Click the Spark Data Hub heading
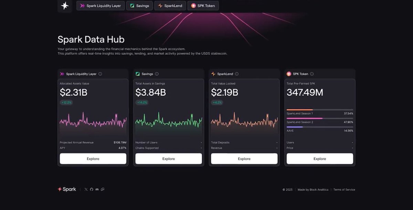 91,39
